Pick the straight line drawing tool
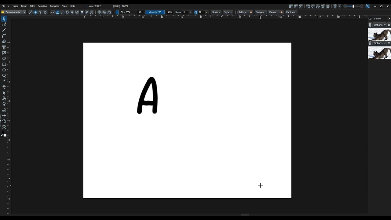Screen dimensions: 391x220 coord(4,30)
